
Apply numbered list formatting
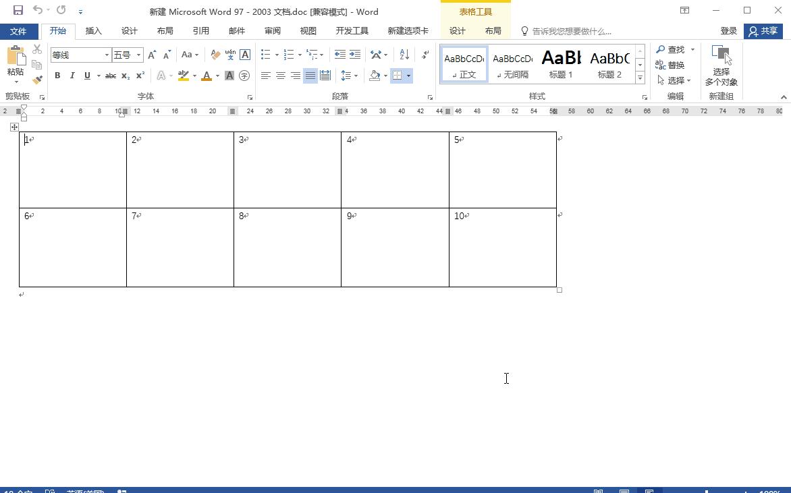(289, 55)
